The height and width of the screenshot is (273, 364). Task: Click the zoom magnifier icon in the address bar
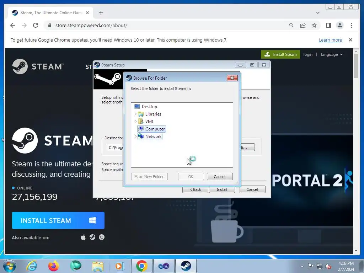point(291,25)
